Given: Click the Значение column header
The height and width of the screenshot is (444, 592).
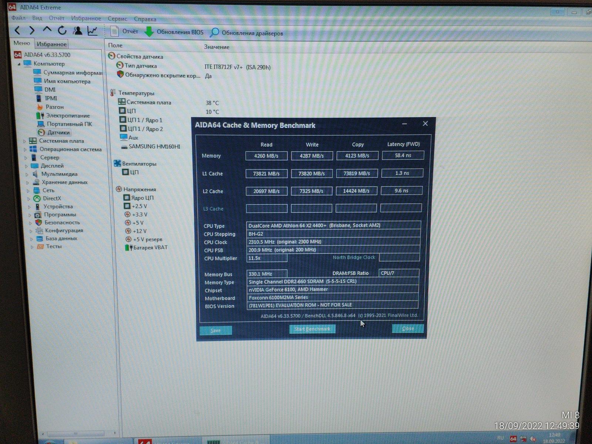Looking at the screenshot, I should coord(217,47).
